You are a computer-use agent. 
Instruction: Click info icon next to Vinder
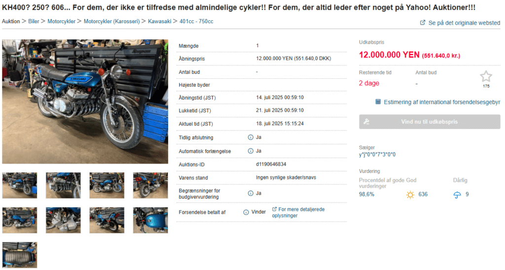246,212
